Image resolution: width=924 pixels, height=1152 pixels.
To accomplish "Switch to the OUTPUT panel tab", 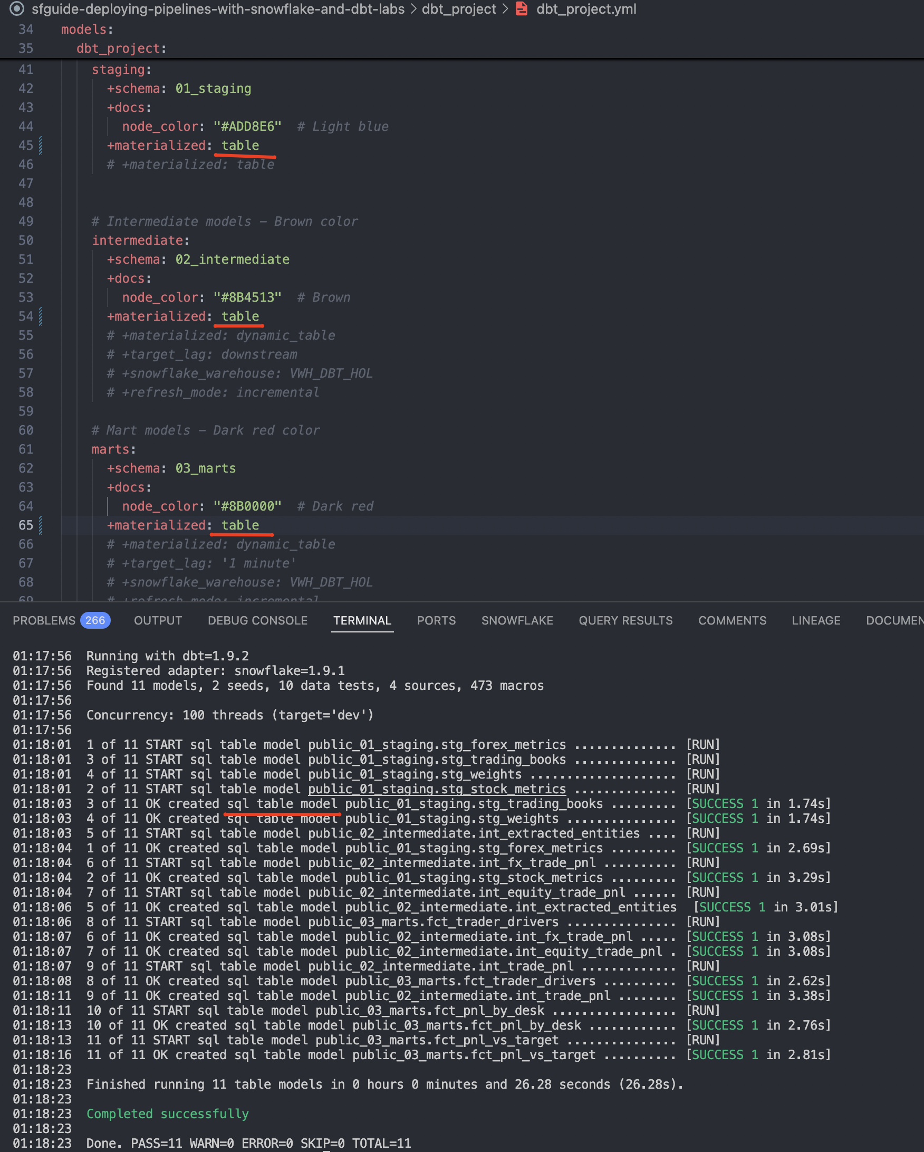I will (x=158, y=620).
